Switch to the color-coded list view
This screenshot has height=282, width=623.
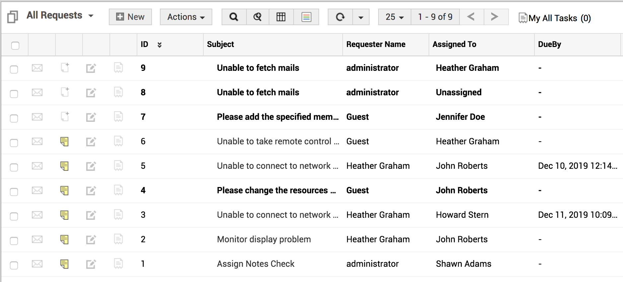click(306, 17)
